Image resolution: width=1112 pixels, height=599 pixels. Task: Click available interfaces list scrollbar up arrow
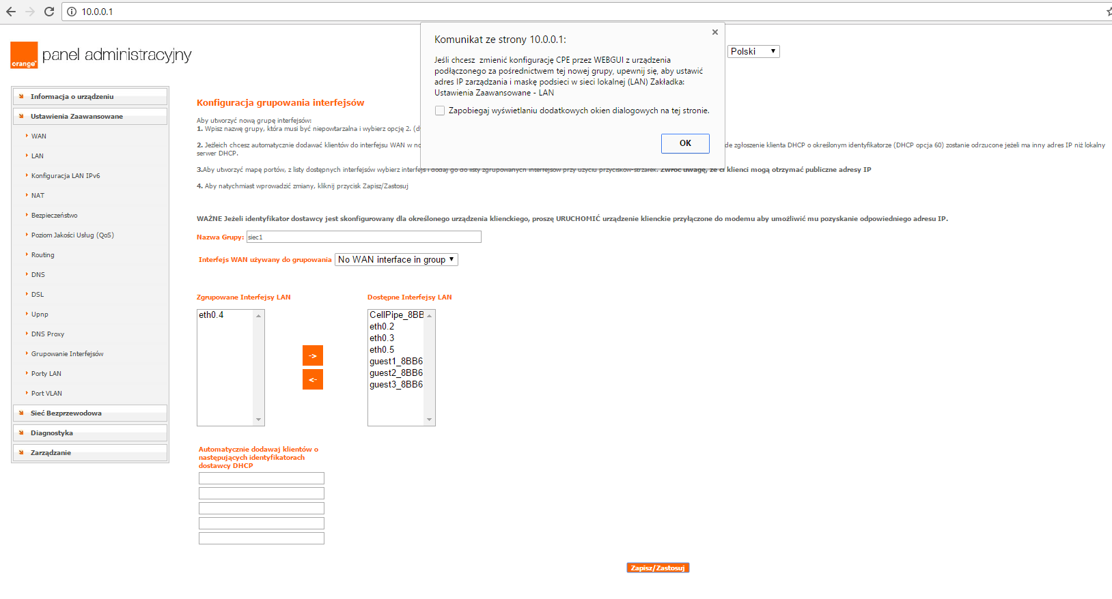(x=429, y=316)
